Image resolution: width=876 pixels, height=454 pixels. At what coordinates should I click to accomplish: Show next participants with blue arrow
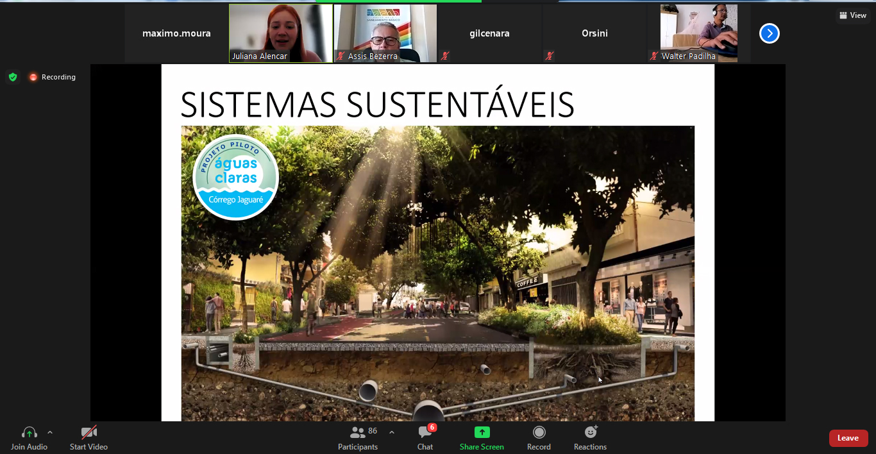pos(770,33)
